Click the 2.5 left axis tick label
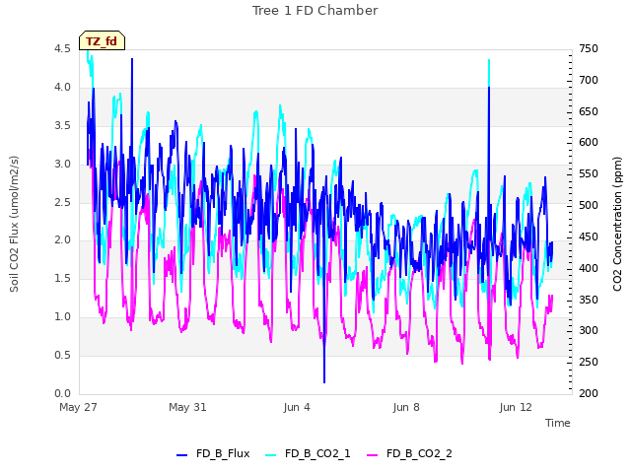Image resolution: width=631 pixels, height=473 pixels. click(62, 202)
